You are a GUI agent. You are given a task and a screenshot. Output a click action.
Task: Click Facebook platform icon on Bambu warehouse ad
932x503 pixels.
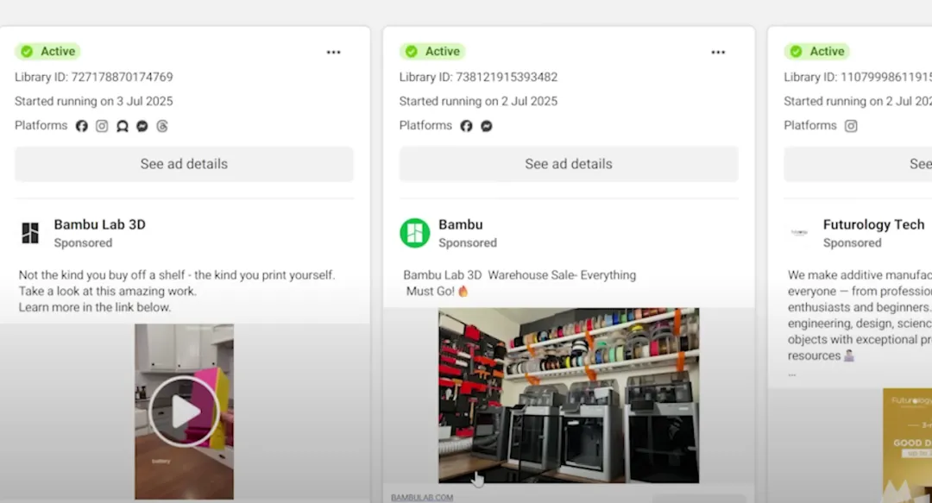(x=467, y=126)
